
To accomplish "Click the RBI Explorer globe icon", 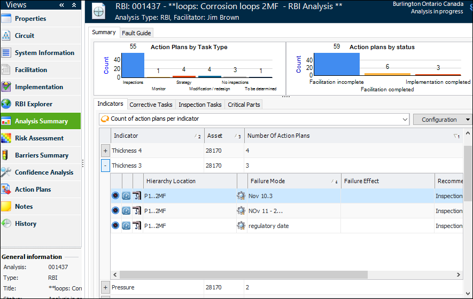I will 6,104.
